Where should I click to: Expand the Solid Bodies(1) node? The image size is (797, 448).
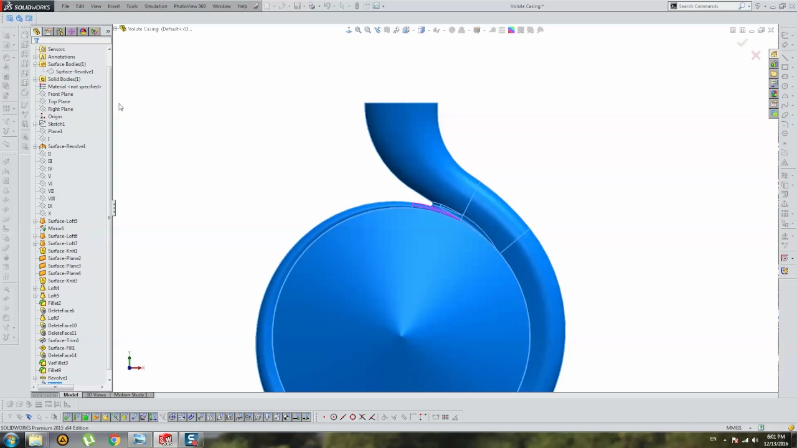35,79
